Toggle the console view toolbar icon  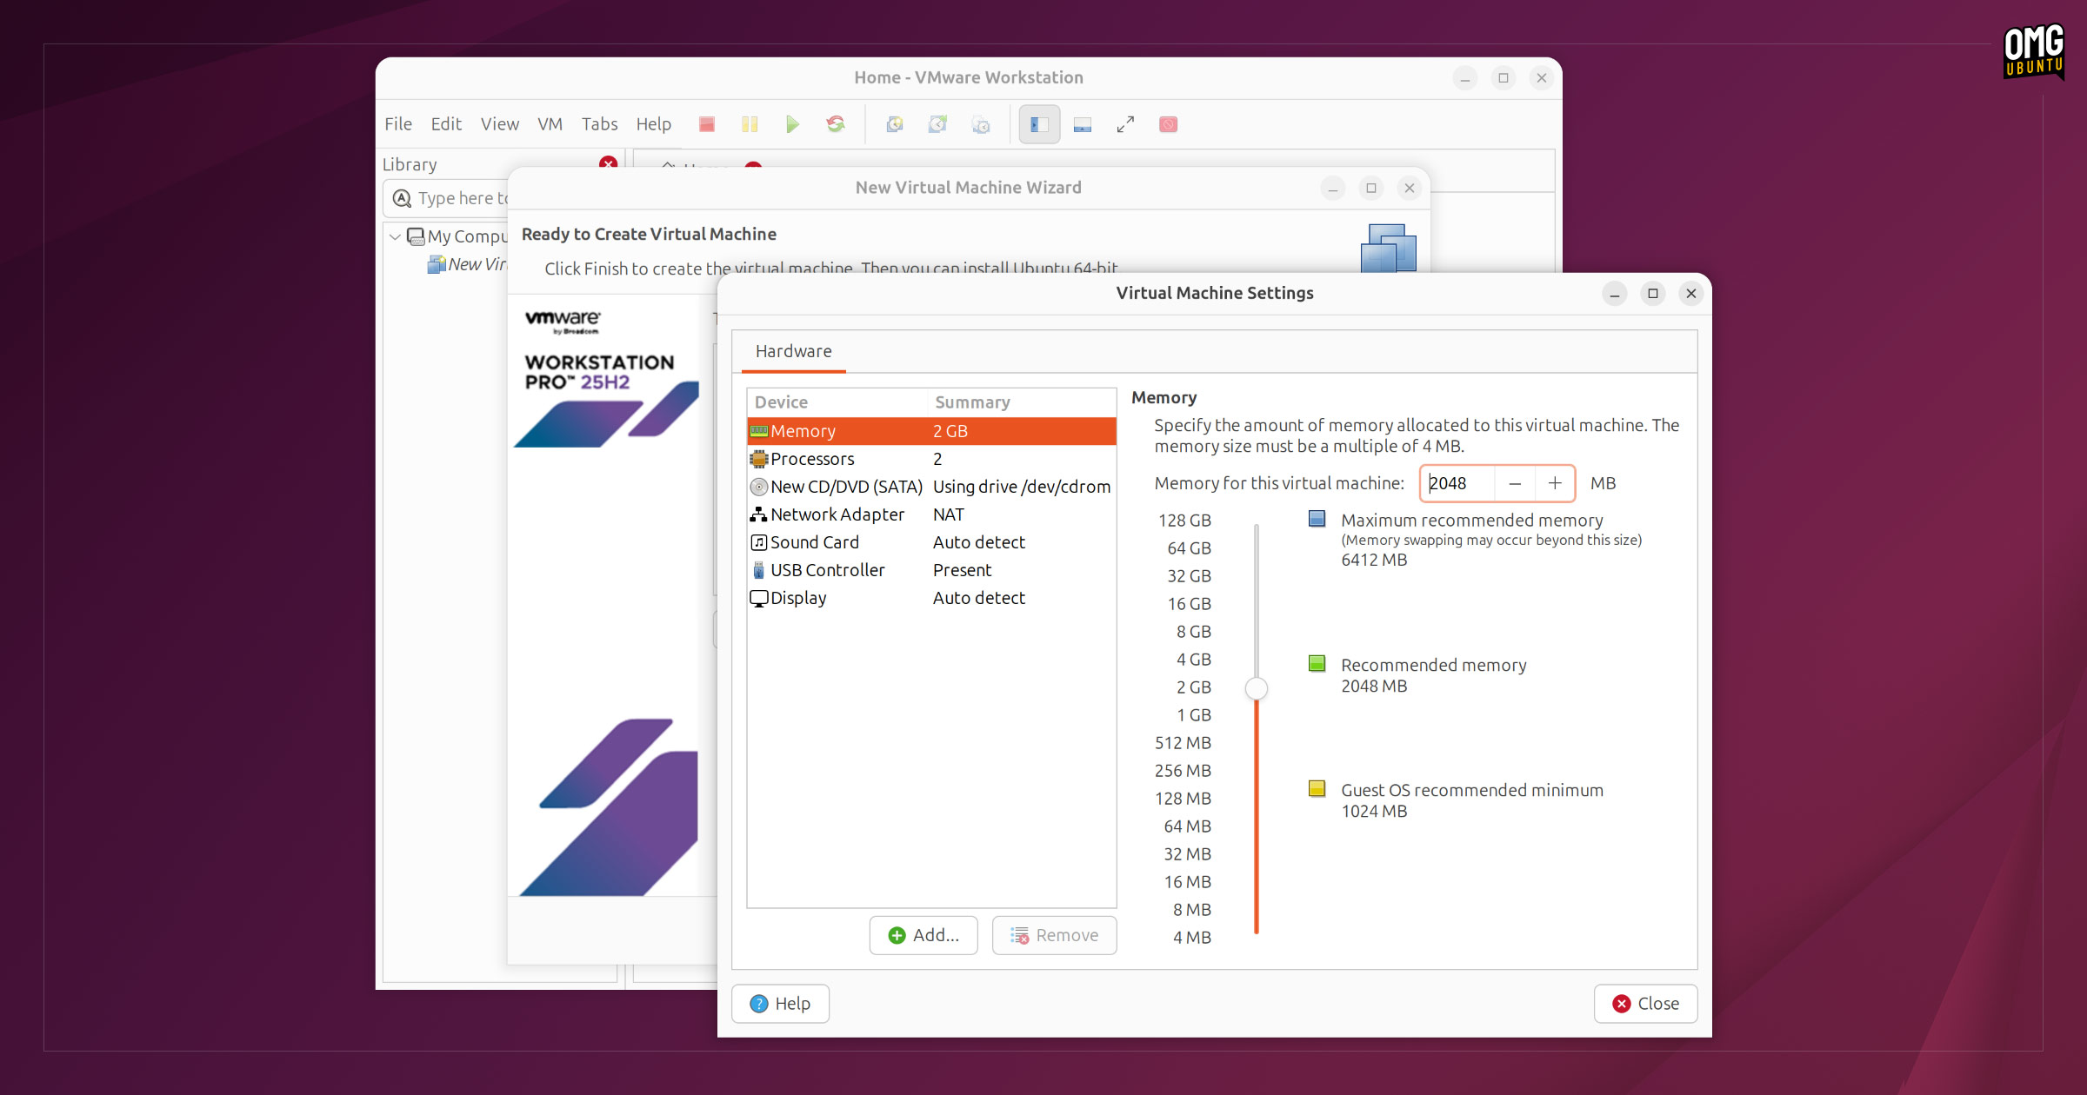(1083, 124)
